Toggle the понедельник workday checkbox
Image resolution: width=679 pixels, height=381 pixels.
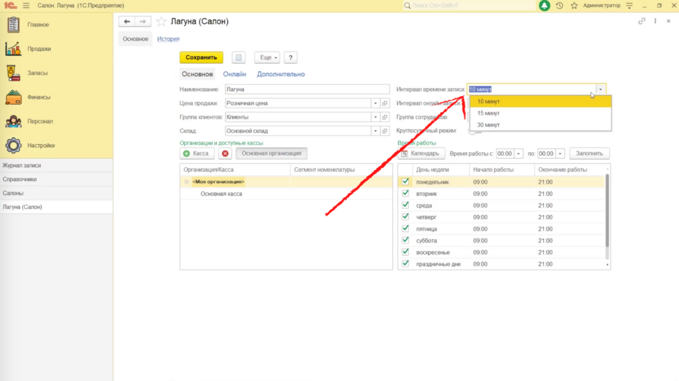(x=405, y=182)
